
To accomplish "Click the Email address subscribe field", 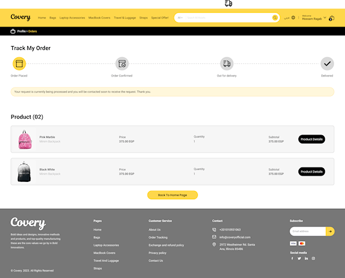I will [x=308, y=231].
